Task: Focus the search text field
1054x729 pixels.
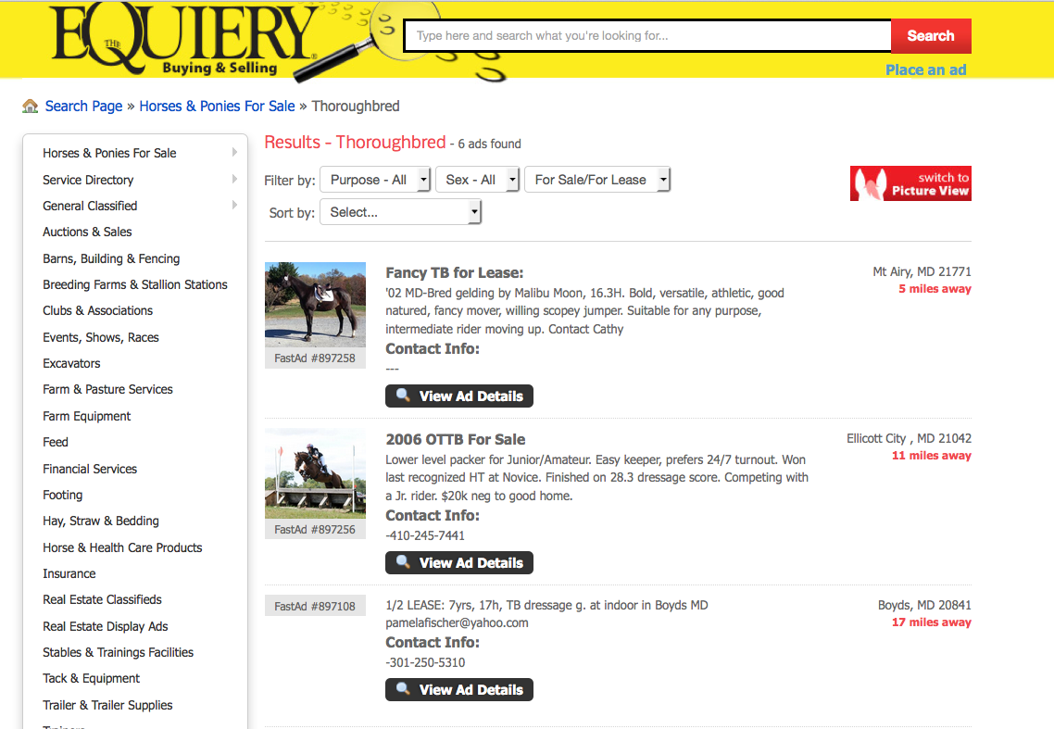Action: point(646,36)
